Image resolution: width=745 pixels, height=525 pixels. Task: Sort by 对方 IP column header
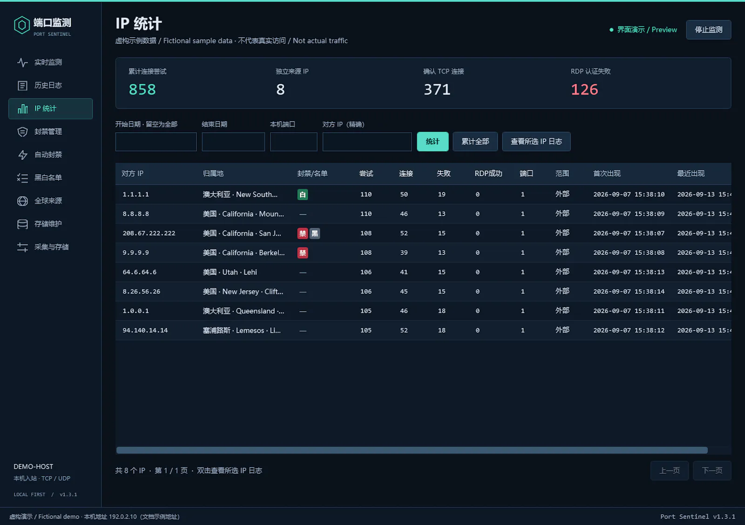click(x=133, y=174)
